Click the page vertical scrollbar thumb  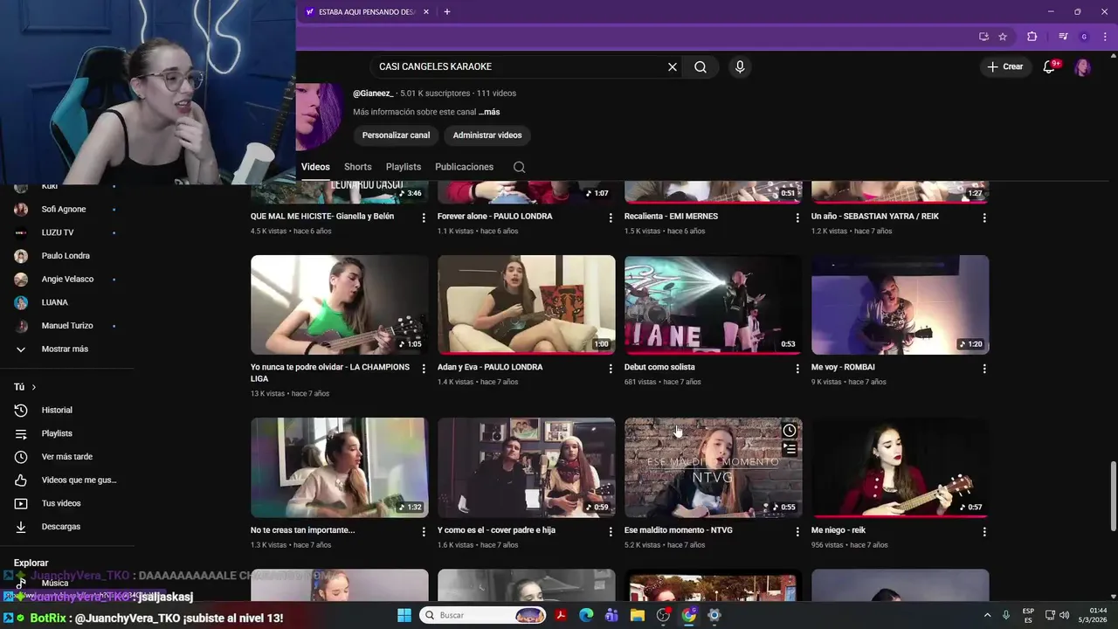[1113, 495]
